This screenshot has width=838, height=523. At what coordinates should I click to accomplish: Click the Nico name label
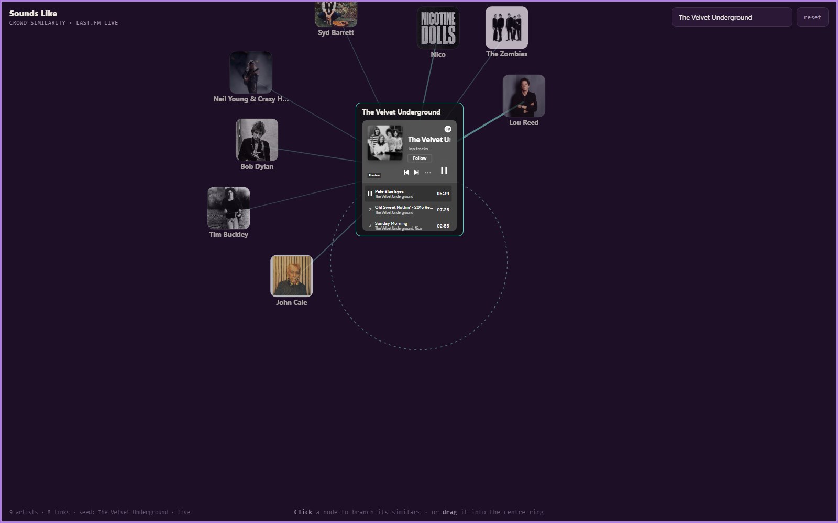pos(438,54)
